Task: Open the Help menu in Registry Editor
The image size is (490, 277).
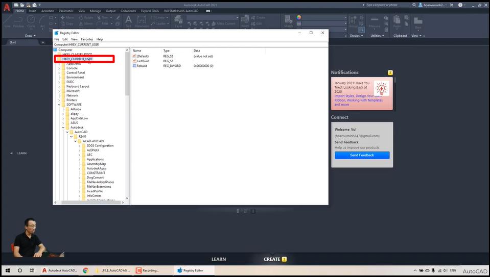Action: pyautogui.click(x=100, y=39)
